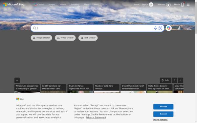
Task: Click the user avatar icon
Action: point(151,5)
